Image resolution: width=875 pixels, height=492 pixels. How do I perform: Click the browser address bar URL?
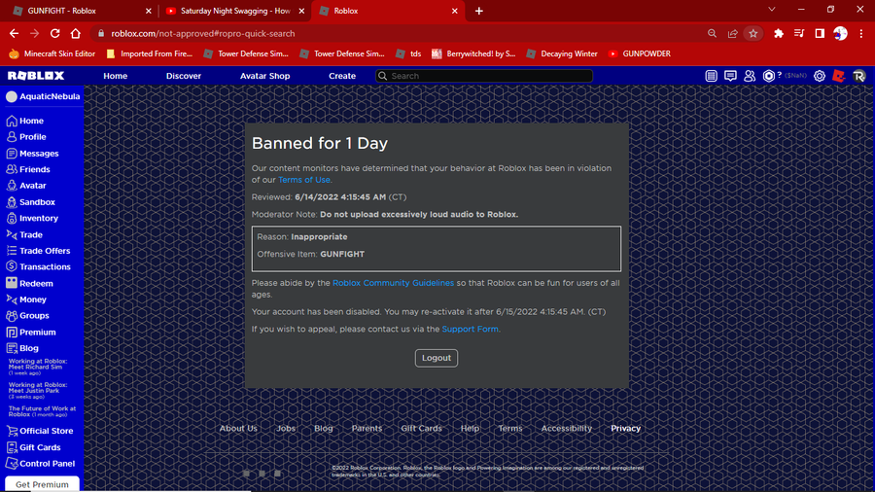click(x=202, y=33)
